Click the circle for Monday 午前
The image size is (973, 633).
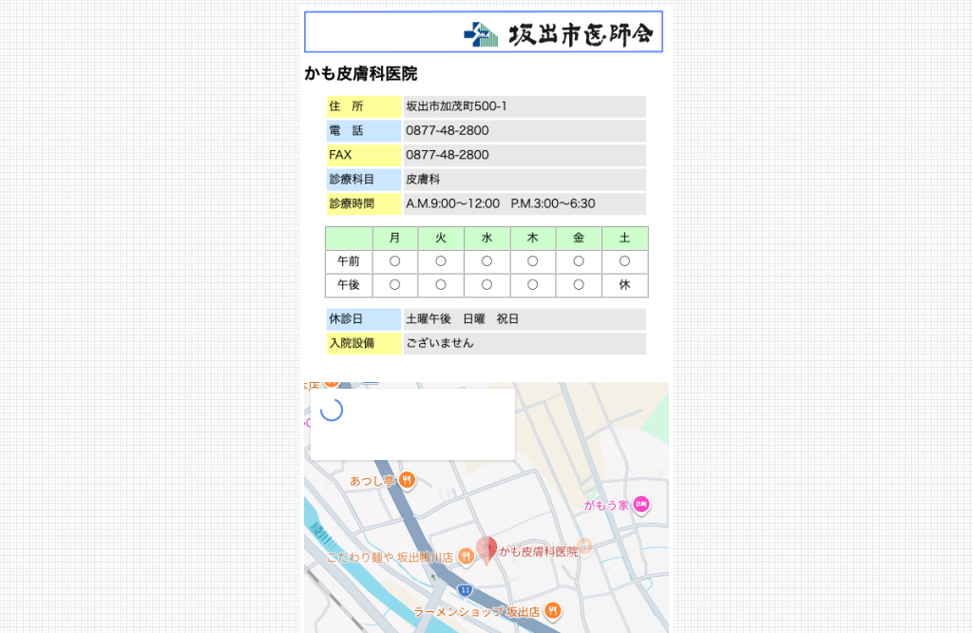click(394, 261)
